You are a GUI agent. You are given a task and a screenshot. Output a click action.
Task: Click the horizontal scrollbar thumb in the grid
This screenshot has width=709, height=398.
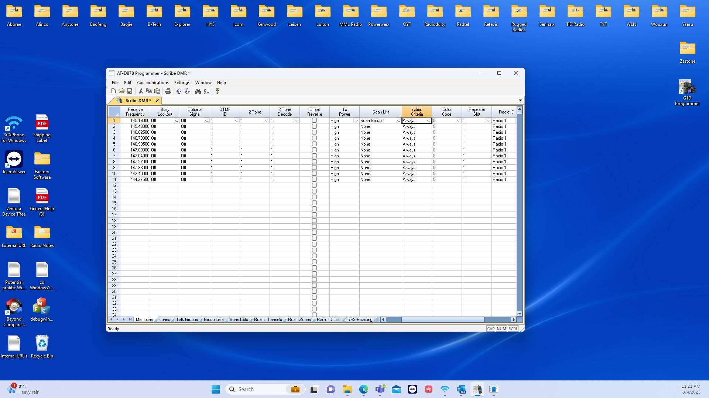pos(443,320)
